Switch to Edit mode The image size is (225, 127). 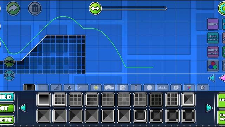tap(7, 108)
